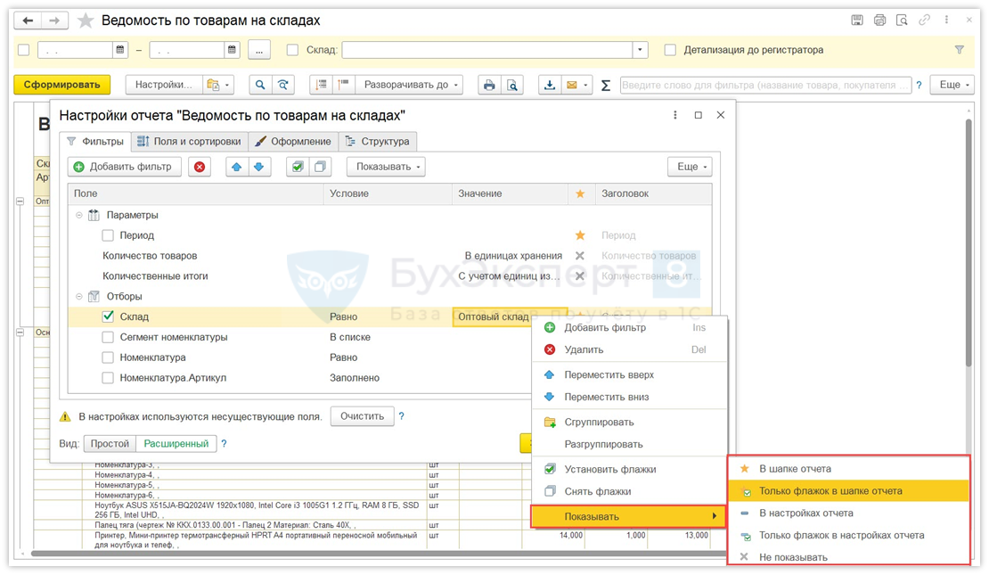
Task: Switch to Поля и сортировки tab
Action: pyautogui.click(x=189, y=141)
